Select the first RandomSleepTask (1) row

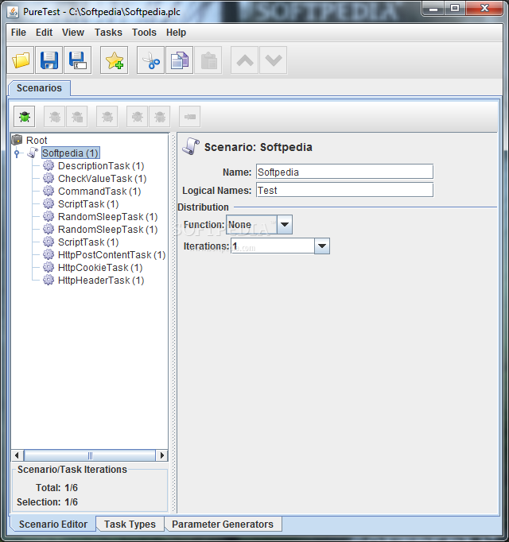pyautogui.click(x=107, y=217)
